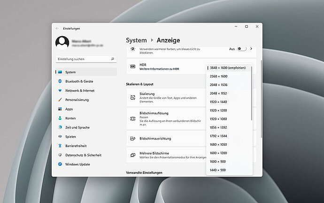Toggle the night light Aus switch
This screenshot has height=203, width=324.
[242, 49]
